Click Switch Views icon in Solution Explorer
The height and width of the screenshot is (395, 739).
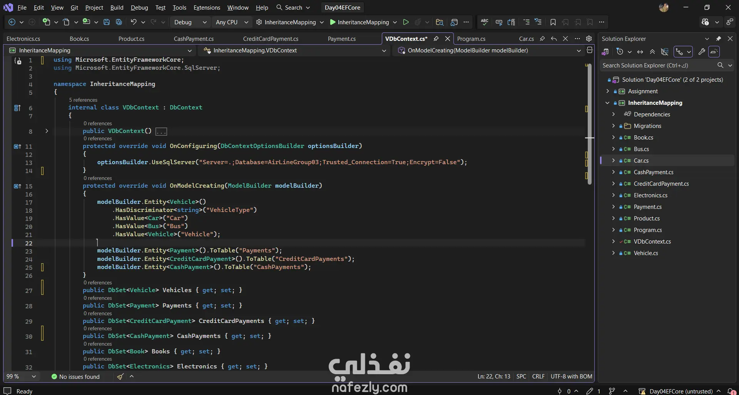(605, 52)
